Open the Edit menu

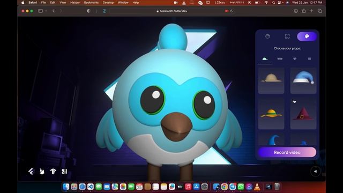point(53,3)
